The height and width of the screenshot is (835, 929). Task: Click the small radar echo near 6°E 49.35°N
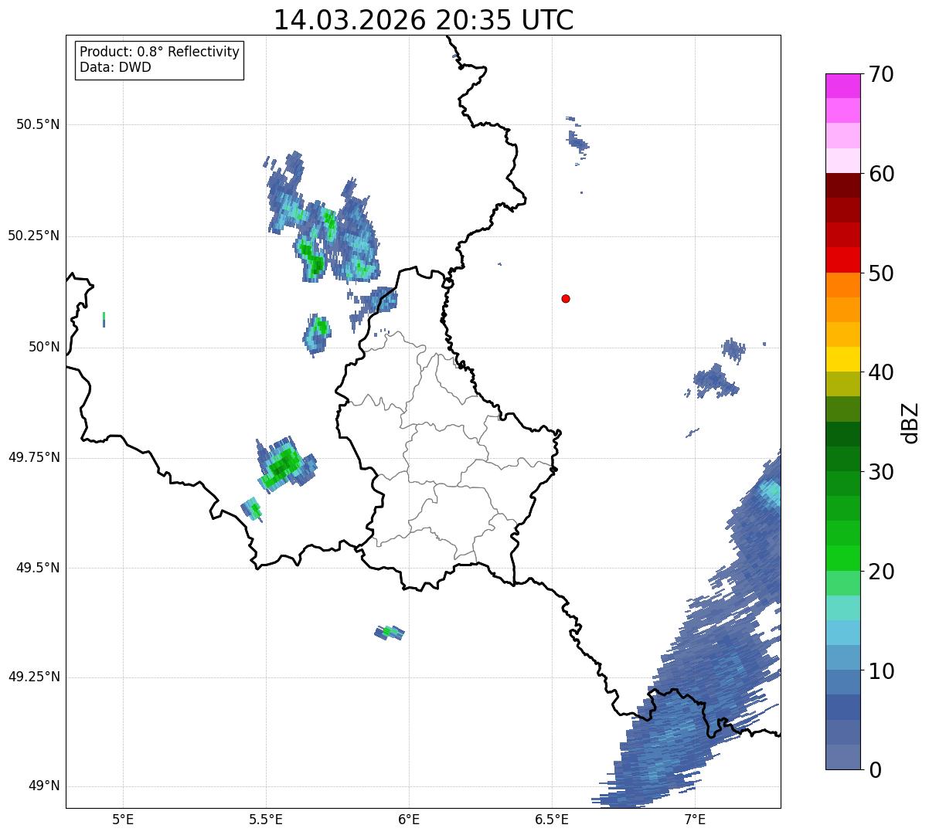point(390,633)
